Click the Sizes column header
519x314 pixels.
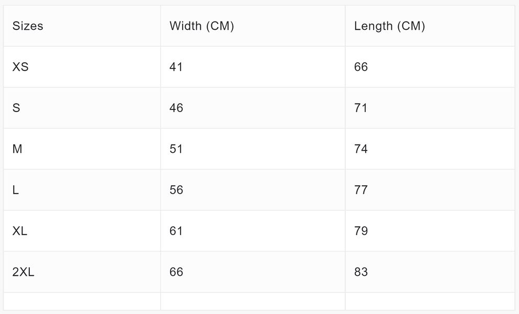point(82,26)
